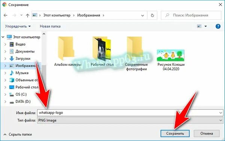Viewport: 225px width, 141px height.
Task: Open the 'Упорядочить' menu
Action: tap(18, 26)
